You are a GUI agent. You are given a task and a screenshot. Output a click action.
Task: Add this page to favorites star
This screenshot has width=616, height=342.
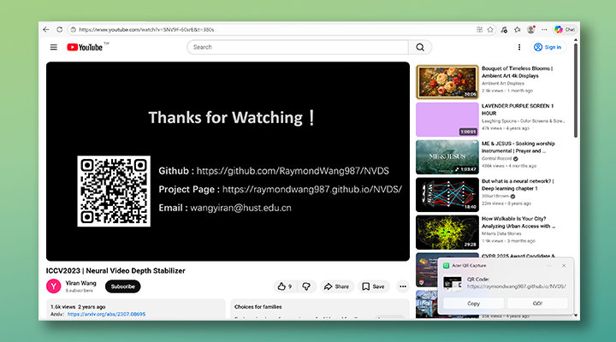tap(490, 29)
